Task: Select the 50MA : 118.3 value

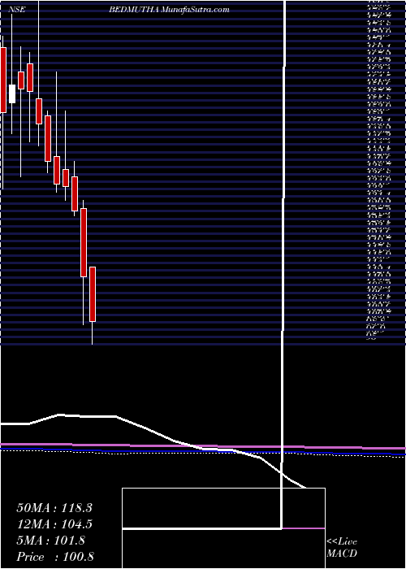Action: point(54,508)
